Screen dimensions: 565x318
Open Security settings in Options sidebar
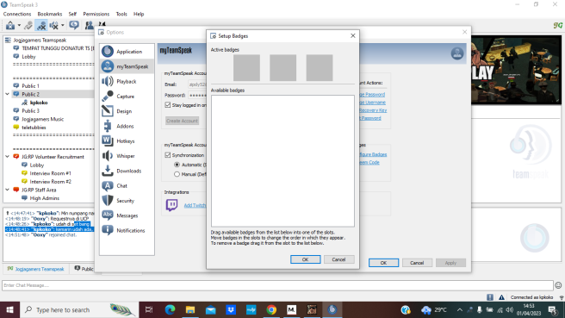pyautogui.click(x=127, y=201)
